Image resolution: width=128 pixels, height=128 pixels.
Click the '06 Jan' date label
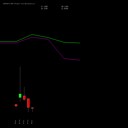[19, 122]
